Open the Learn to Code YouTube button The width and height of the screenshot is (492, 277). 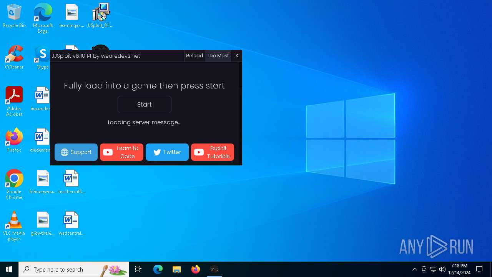coord(121,152)
